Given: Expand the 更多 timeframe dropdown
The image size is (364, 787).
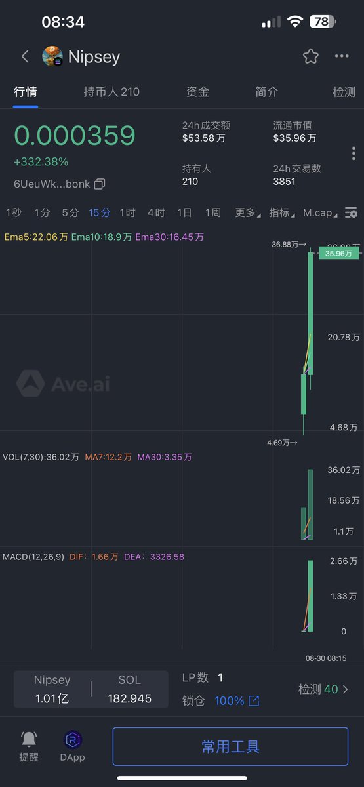Looking at the screenshot, I should click(247, 212).
